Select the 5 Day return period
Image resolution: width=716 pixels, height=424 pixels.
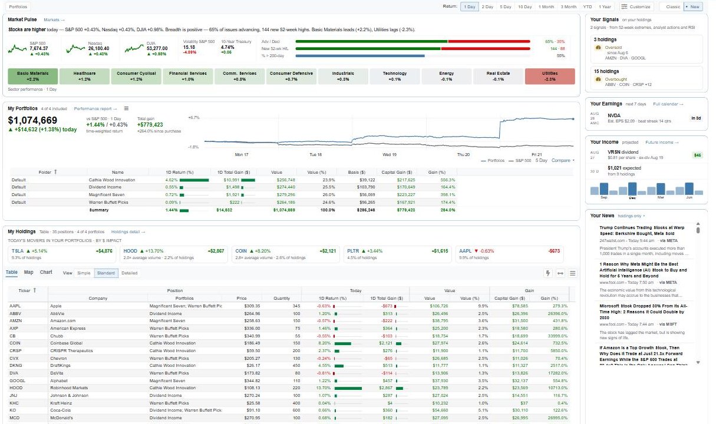tap(506, 6)
